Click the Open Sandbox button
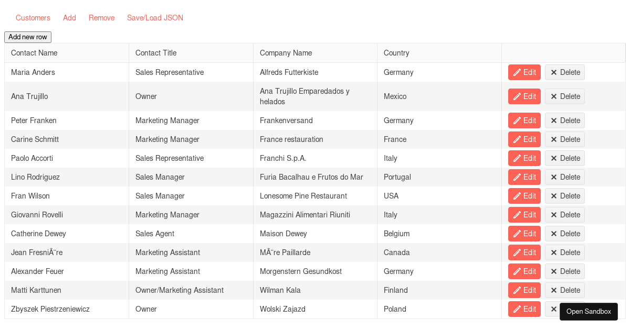This screenshot has height=330, width=630. tap(589, 312)
